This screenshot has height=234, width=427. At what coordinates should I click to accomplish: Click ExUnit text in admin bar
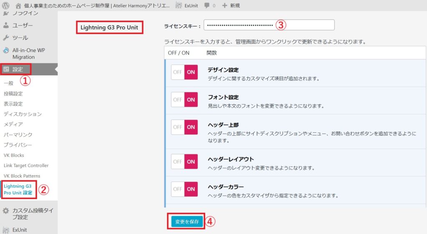pos(191,5)
